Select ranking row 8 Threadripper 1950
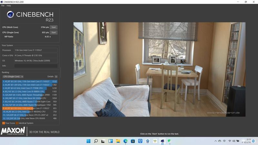Viewport: 258px width, 145px height. tap(30, 105)
